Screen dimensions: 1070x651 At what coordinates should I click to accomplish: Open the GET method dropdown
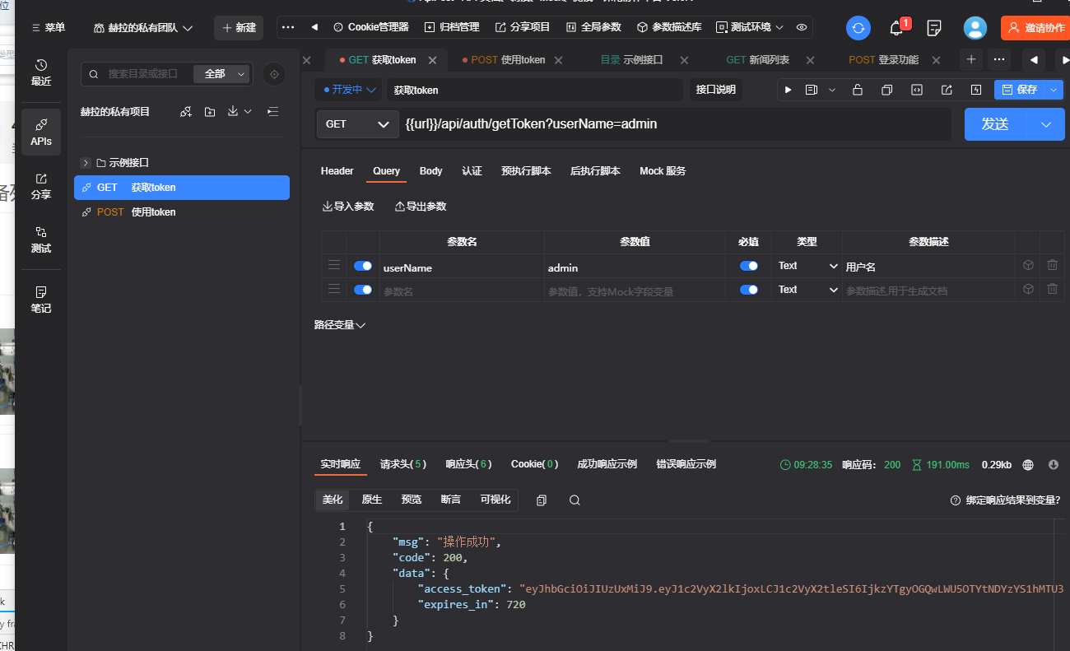coord(357,123)
